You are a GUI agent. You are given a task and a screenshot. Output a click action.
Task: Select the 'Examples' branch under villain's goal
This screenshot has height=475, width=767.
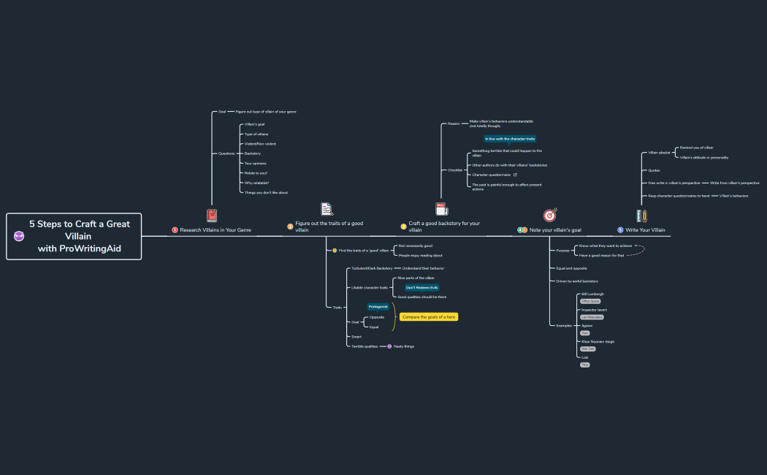[x=564, y=325]
